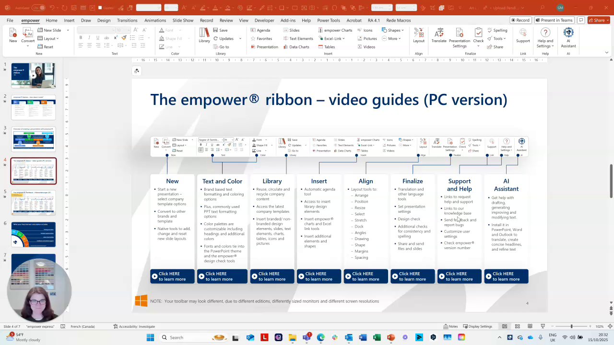
Task: Click the Icons library button
Action: (365, 30)
